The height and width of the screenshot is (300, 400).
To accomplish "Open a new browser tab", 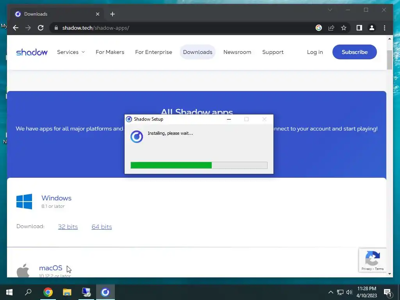I will tap(112, 14).
